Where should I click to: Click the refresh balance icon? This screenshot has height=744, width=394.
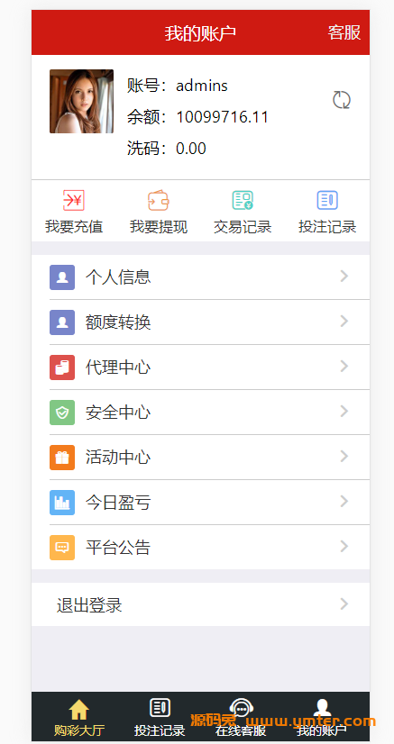pos(342,100)
